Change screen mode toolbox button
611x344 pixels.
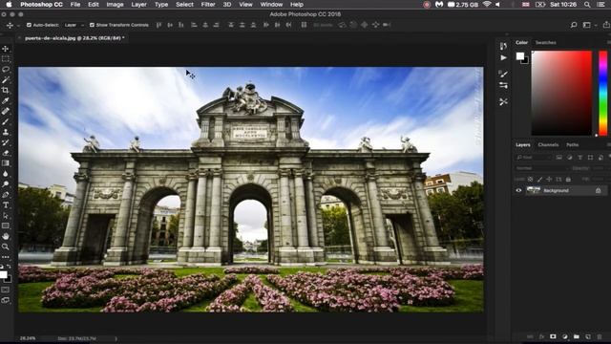click(6, 300)
